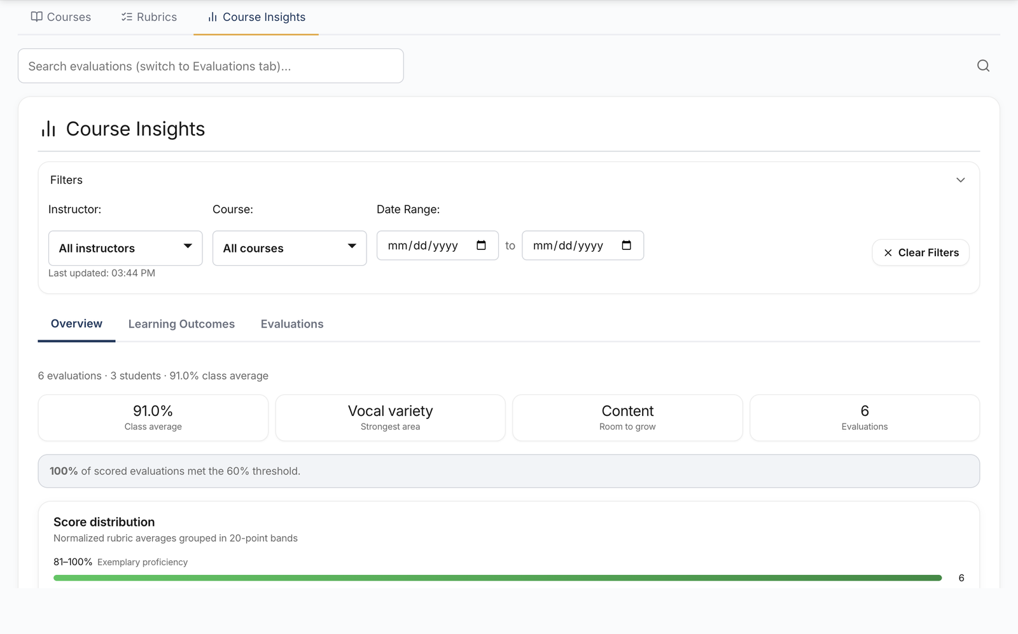Click the Exemplary proficiency band label
1018x634 pixels.
(x=143, y=562)
